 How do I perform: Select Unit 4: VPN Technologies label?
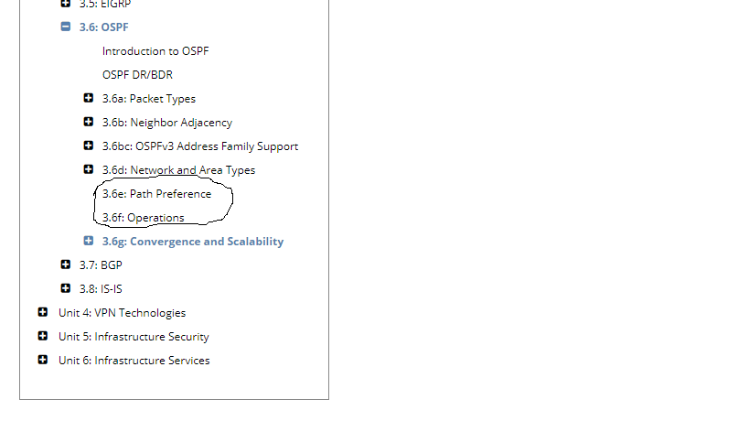tap(123, 313)
